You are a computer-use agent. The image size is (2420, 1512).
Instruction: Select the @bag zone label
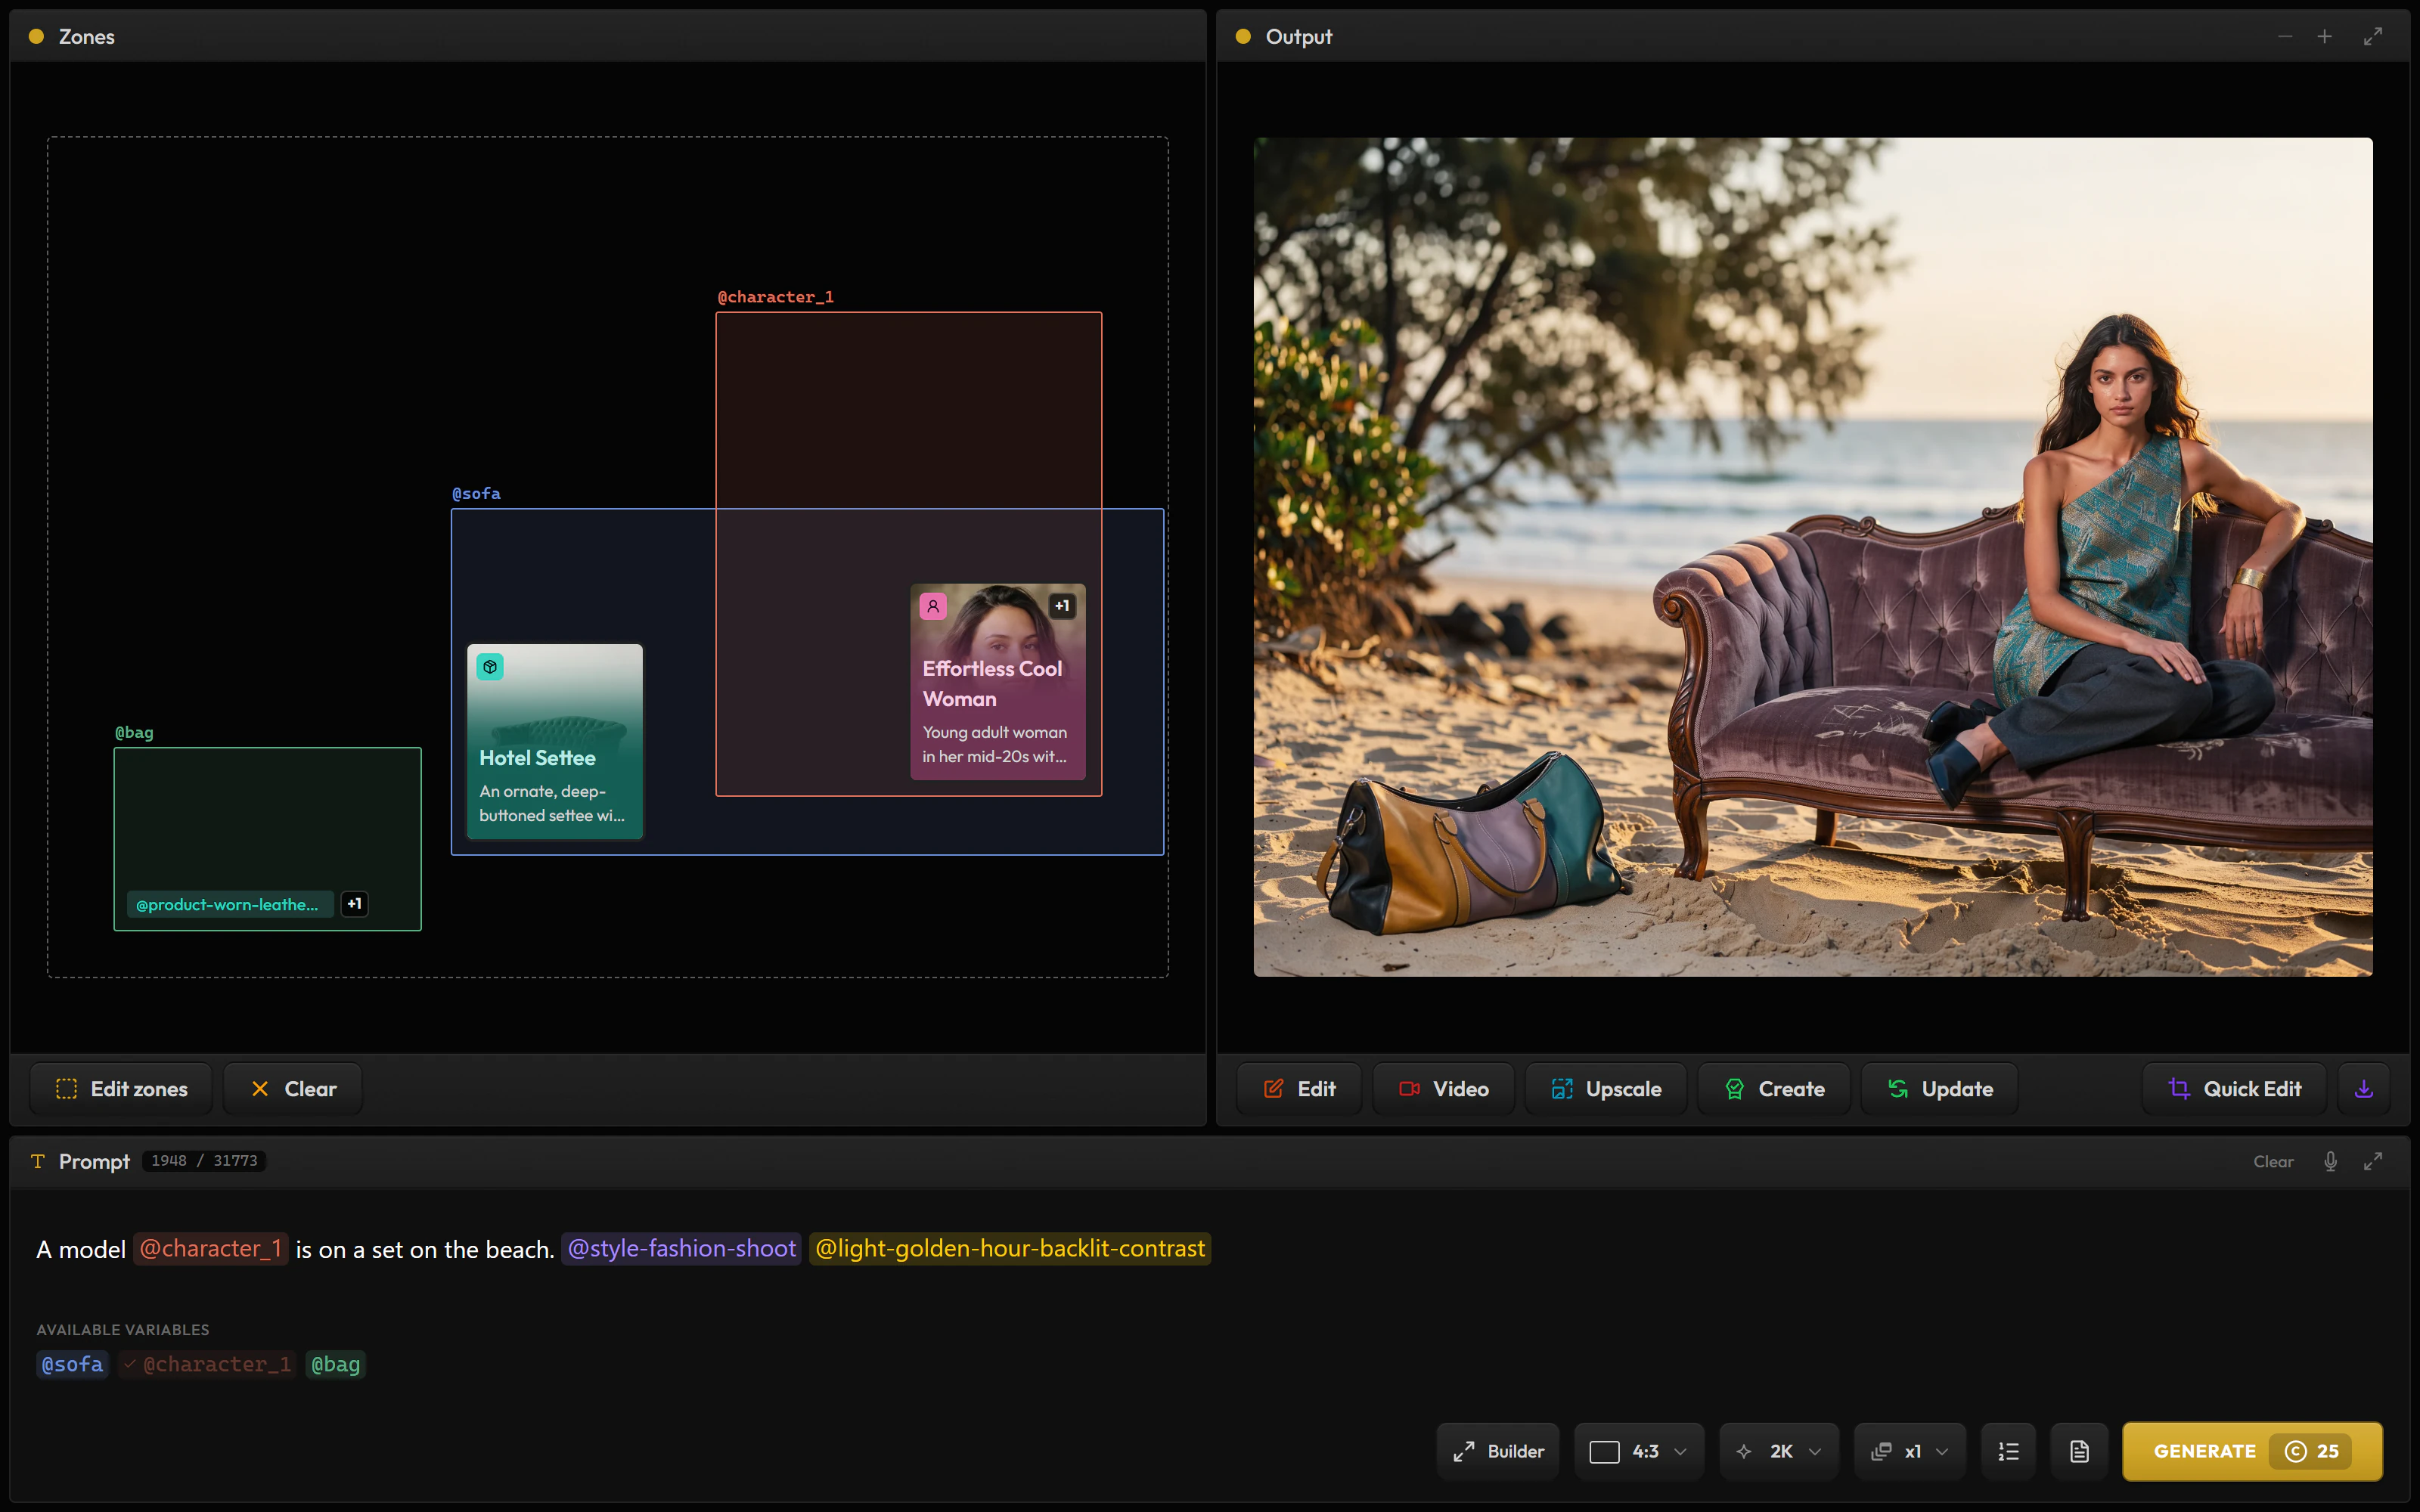tap(134, 732)
